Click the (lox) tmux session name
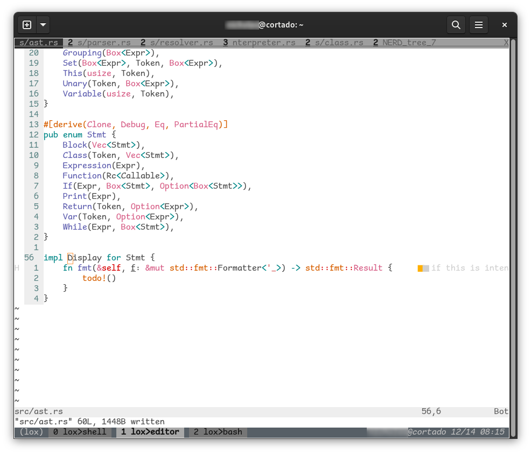531x454 pixels. (31, 432)
